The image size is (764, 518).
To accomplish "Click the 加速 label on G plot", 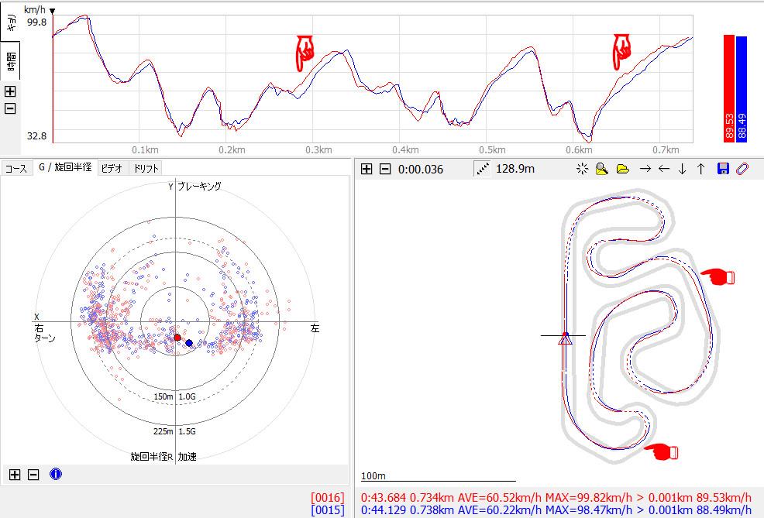I will point(187,456).
